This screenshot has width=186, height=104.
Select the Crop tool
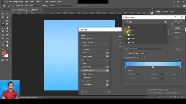point(3,21)
